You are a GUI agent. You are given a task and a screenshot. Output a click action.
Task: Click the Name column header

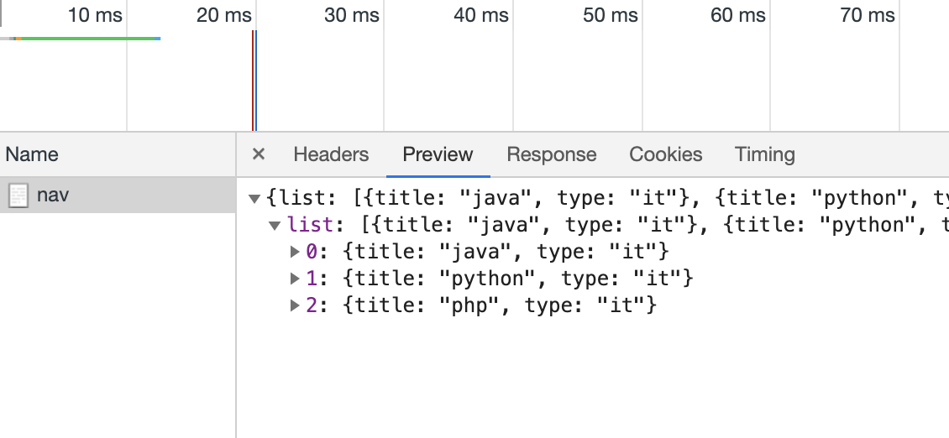tap(32, 154)
